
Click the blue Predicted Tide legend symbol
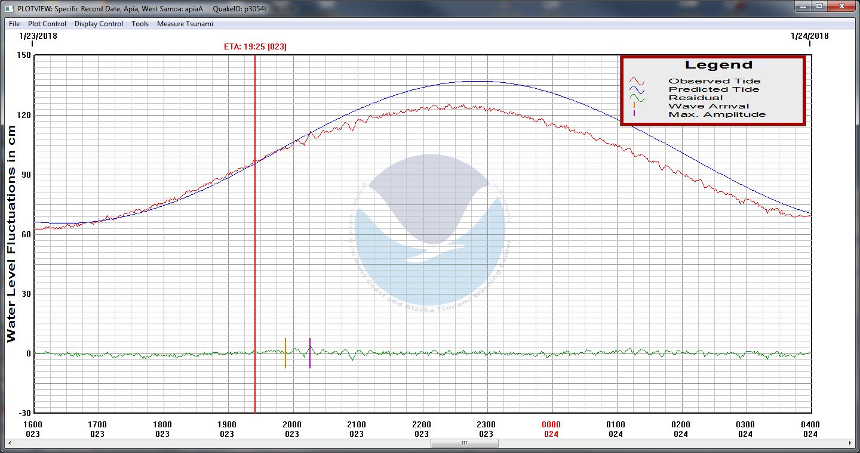(x=637, y=89)
